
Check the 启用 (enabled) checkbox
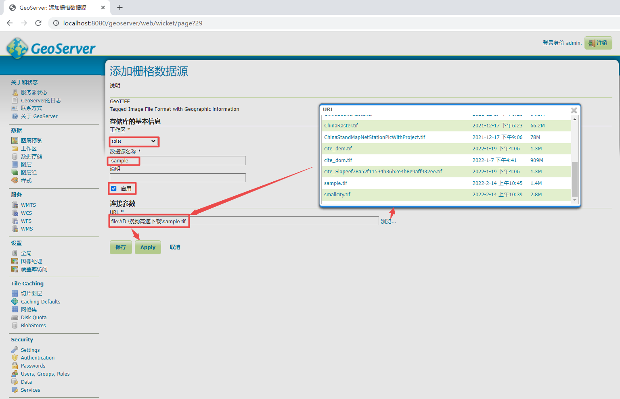(114, 188)
